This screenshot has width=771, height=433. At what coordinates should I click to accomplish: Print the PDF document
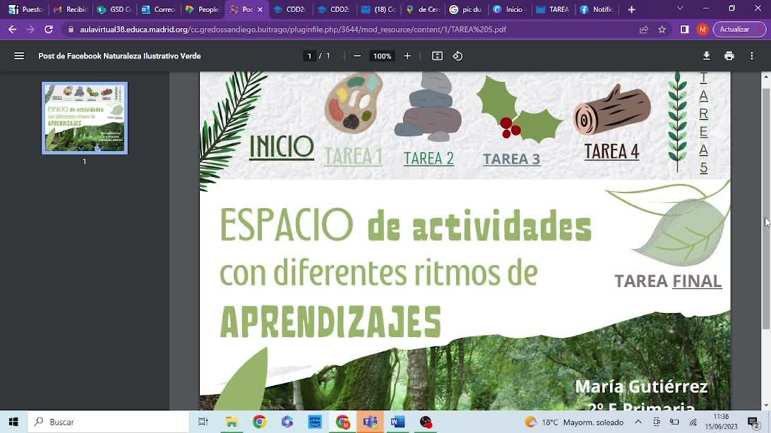729,56
